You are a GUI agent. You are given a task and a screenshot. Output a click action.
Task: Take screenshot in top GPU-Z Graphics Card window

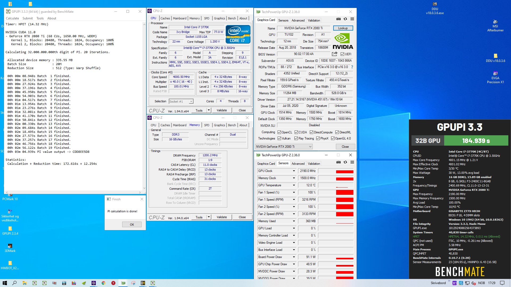(x=338, y=19)
